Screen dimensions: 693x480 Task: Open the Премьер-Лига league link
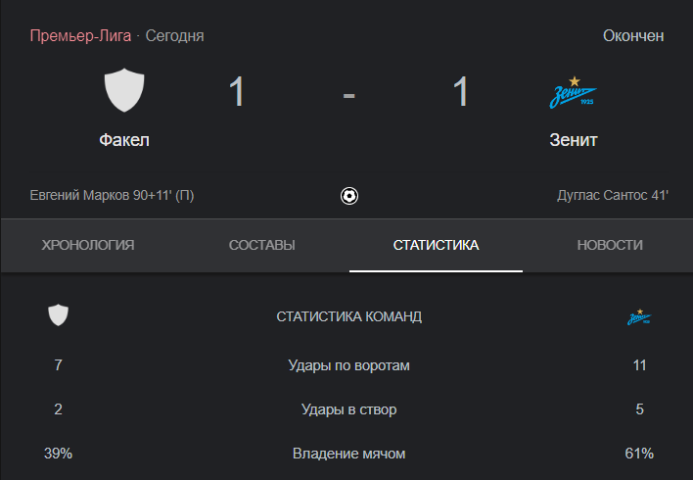point(80,36)
